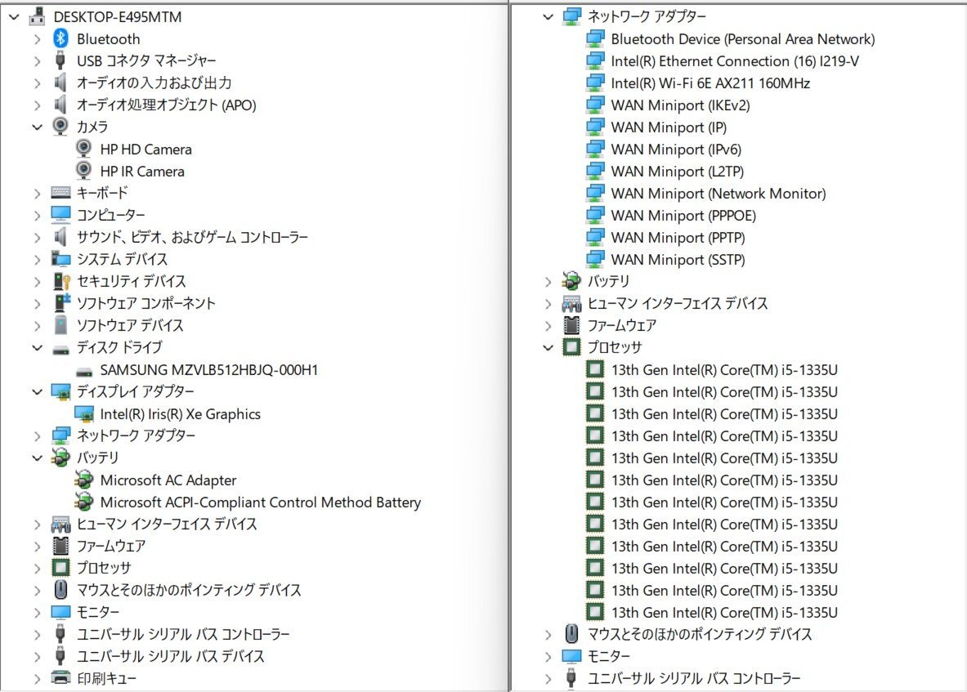Expand the Bluetooth category
967x692 pixels.
[x=37, y=39]
